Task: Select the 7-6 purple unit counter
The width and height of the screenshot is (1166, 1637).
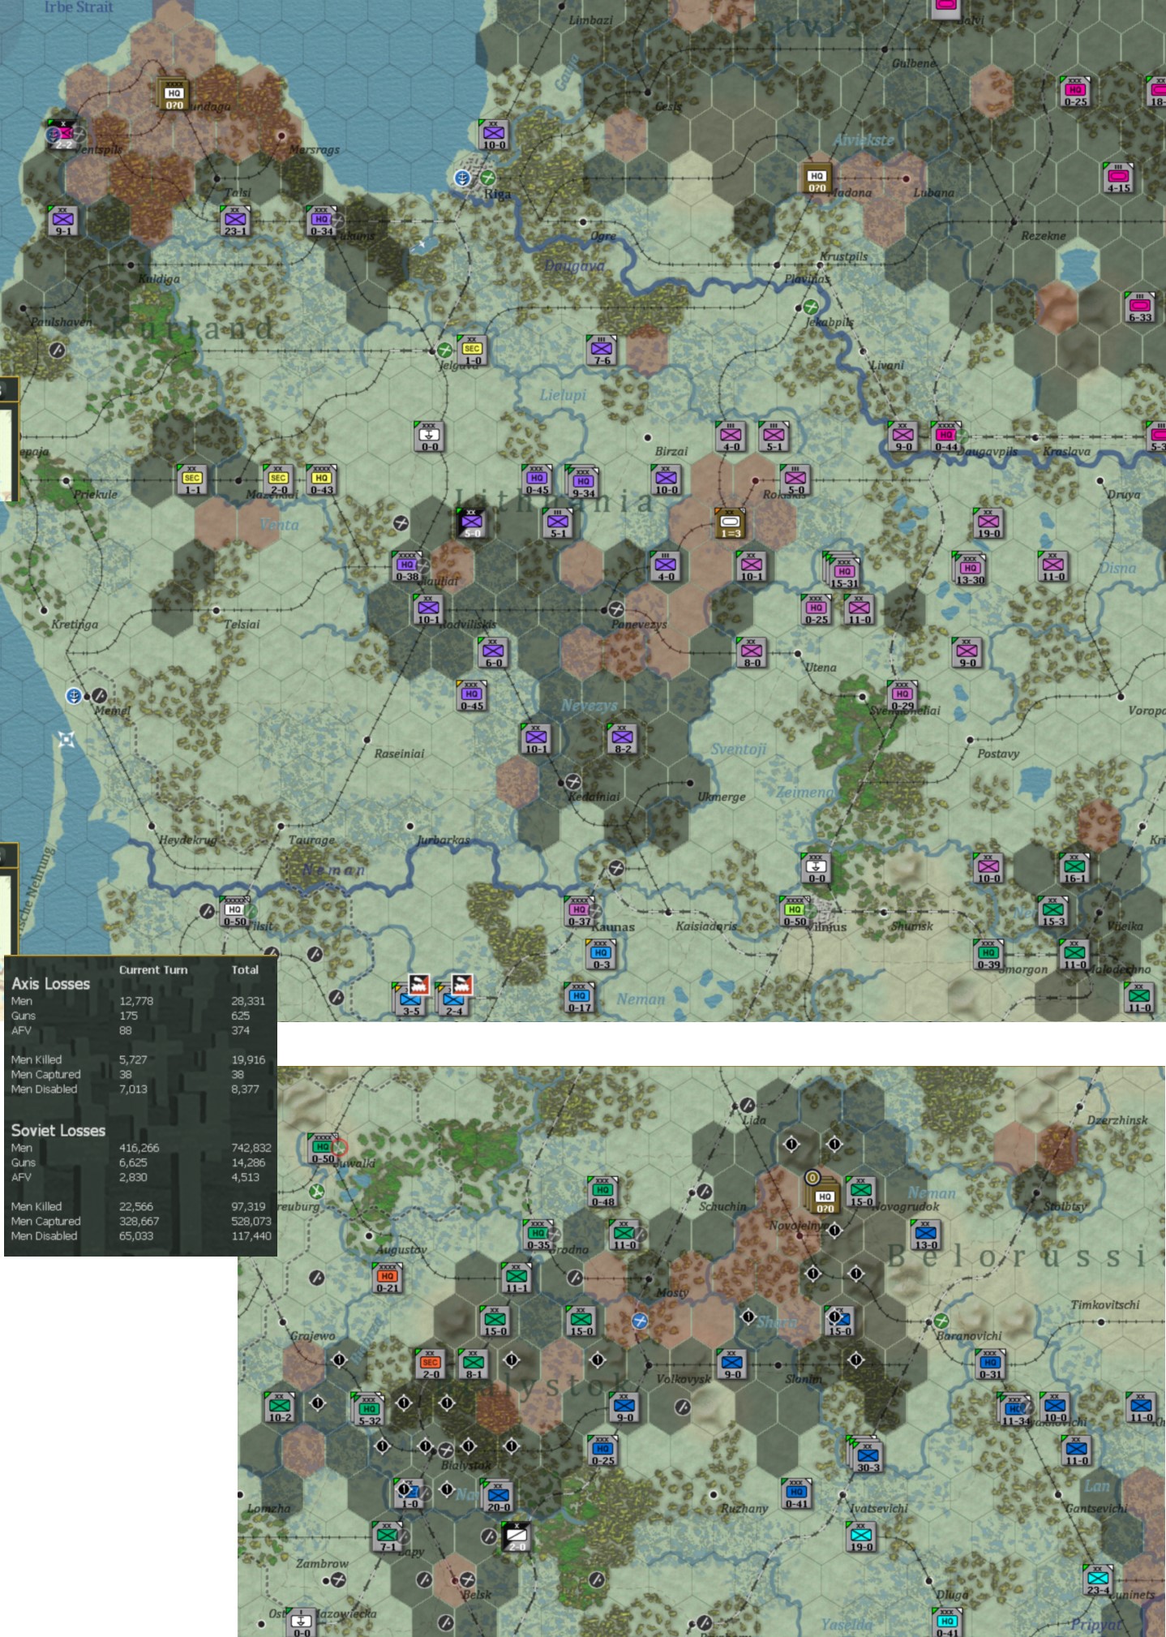Action: 602,350
